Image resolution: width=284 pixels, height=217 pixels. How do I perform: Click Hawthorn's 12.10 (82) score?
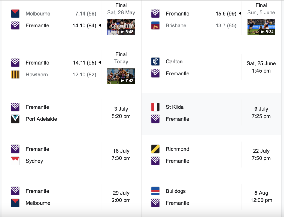click(x=84, y=75)
